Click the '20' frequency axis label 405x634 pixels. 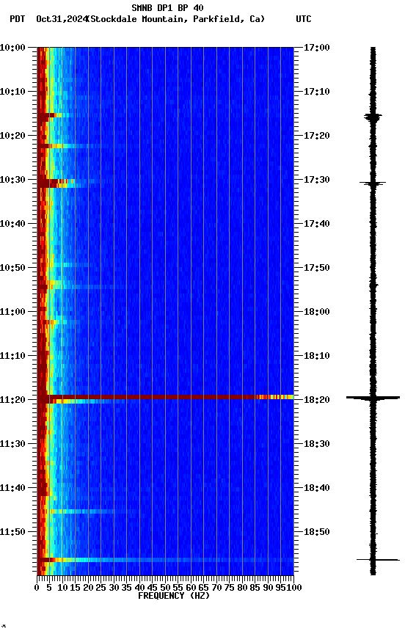(x=88, y=588)
